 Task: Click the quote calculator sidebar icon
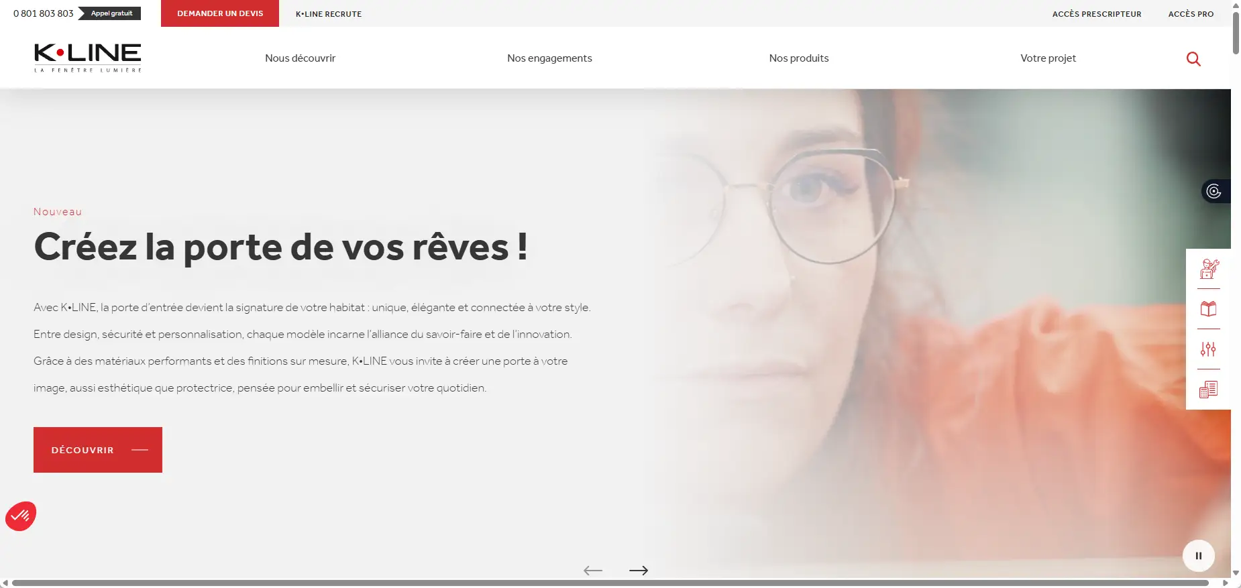click(1209, 390)
